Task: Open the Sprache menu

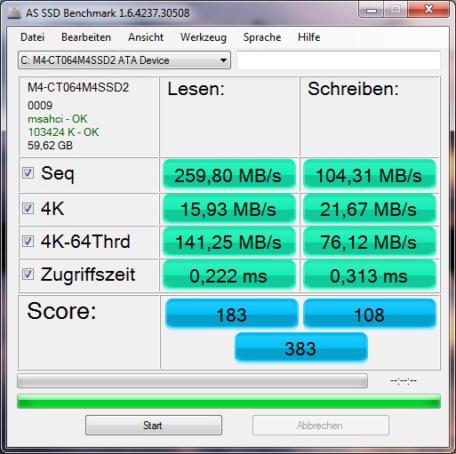Action: coord(262,37)
